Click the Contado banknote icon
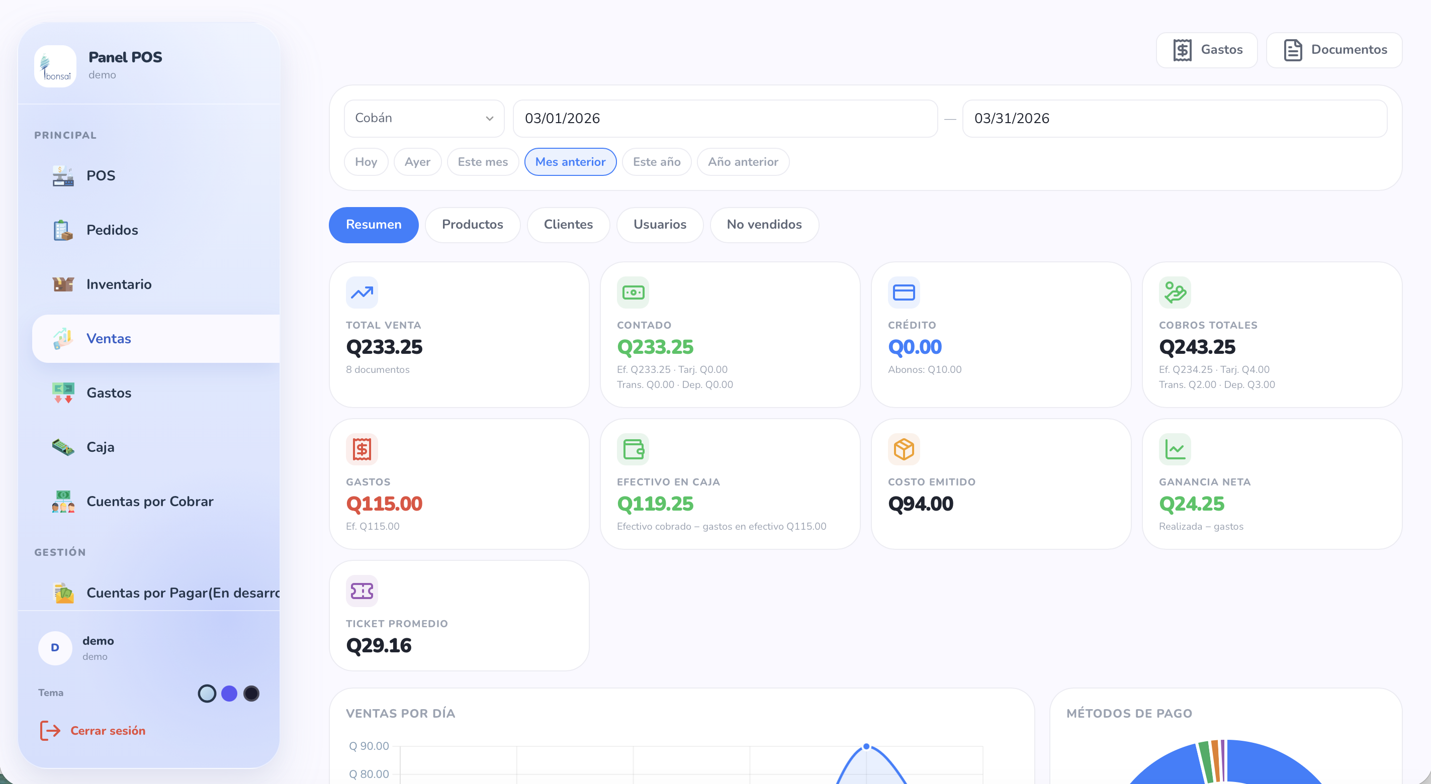Viewport: 1431px width, 784px height. tap(633, 292)
